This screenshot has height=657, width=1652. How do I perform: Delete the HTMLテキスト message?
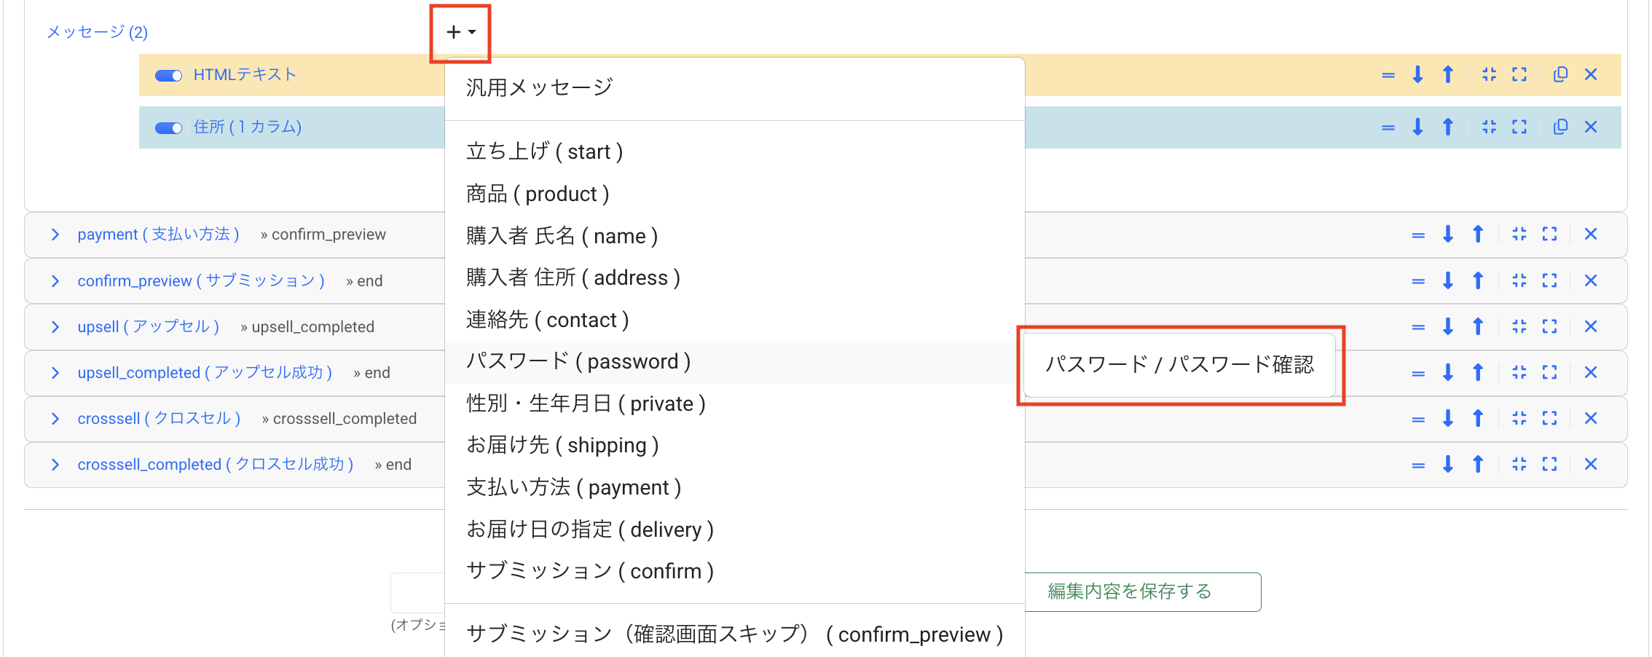coord(1591,74)
